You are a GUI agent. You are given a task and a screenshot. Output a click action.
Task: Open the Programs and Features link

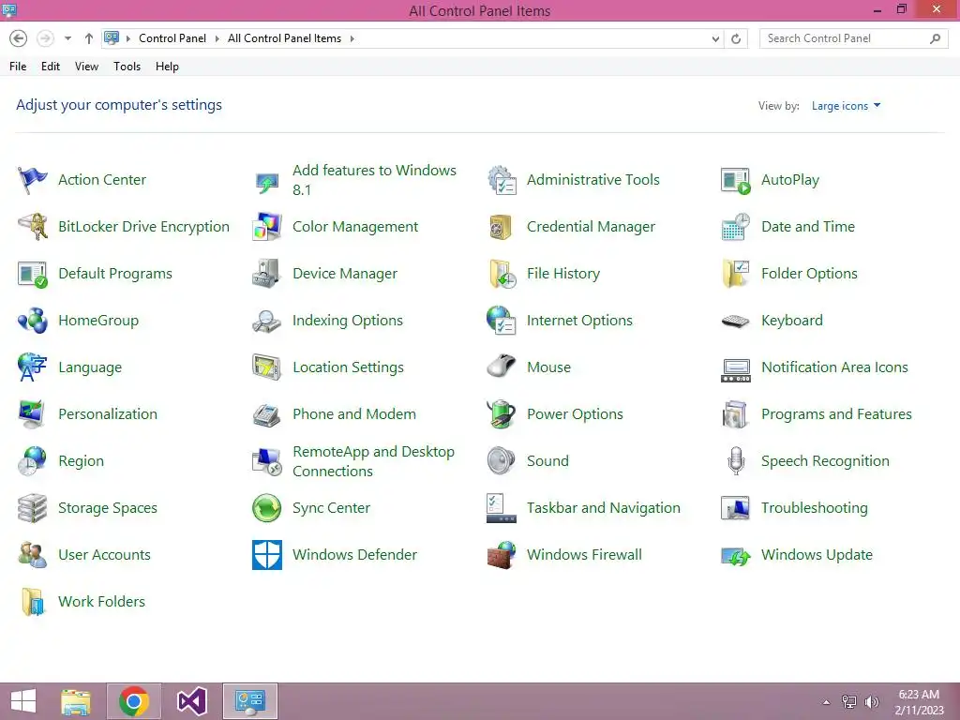(836, 414)
